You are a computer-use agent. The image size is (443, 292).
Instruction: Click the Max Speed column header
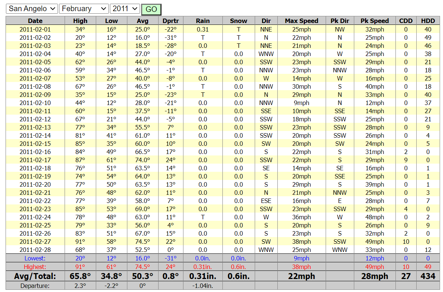pos(302,21)
